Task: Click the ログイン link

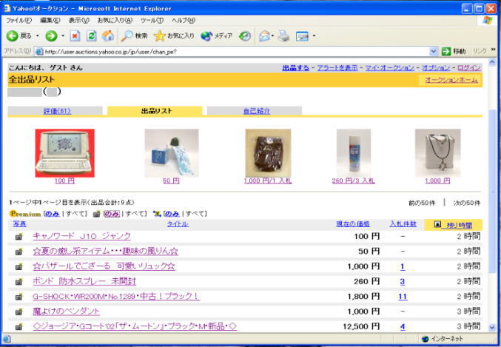Action: pos(469,68)
